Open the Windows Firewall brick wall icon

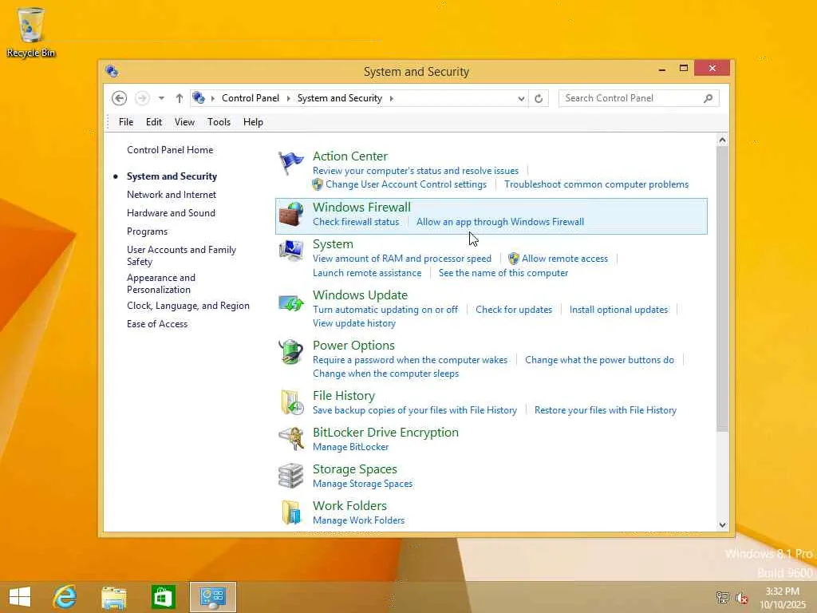(290, 214)
